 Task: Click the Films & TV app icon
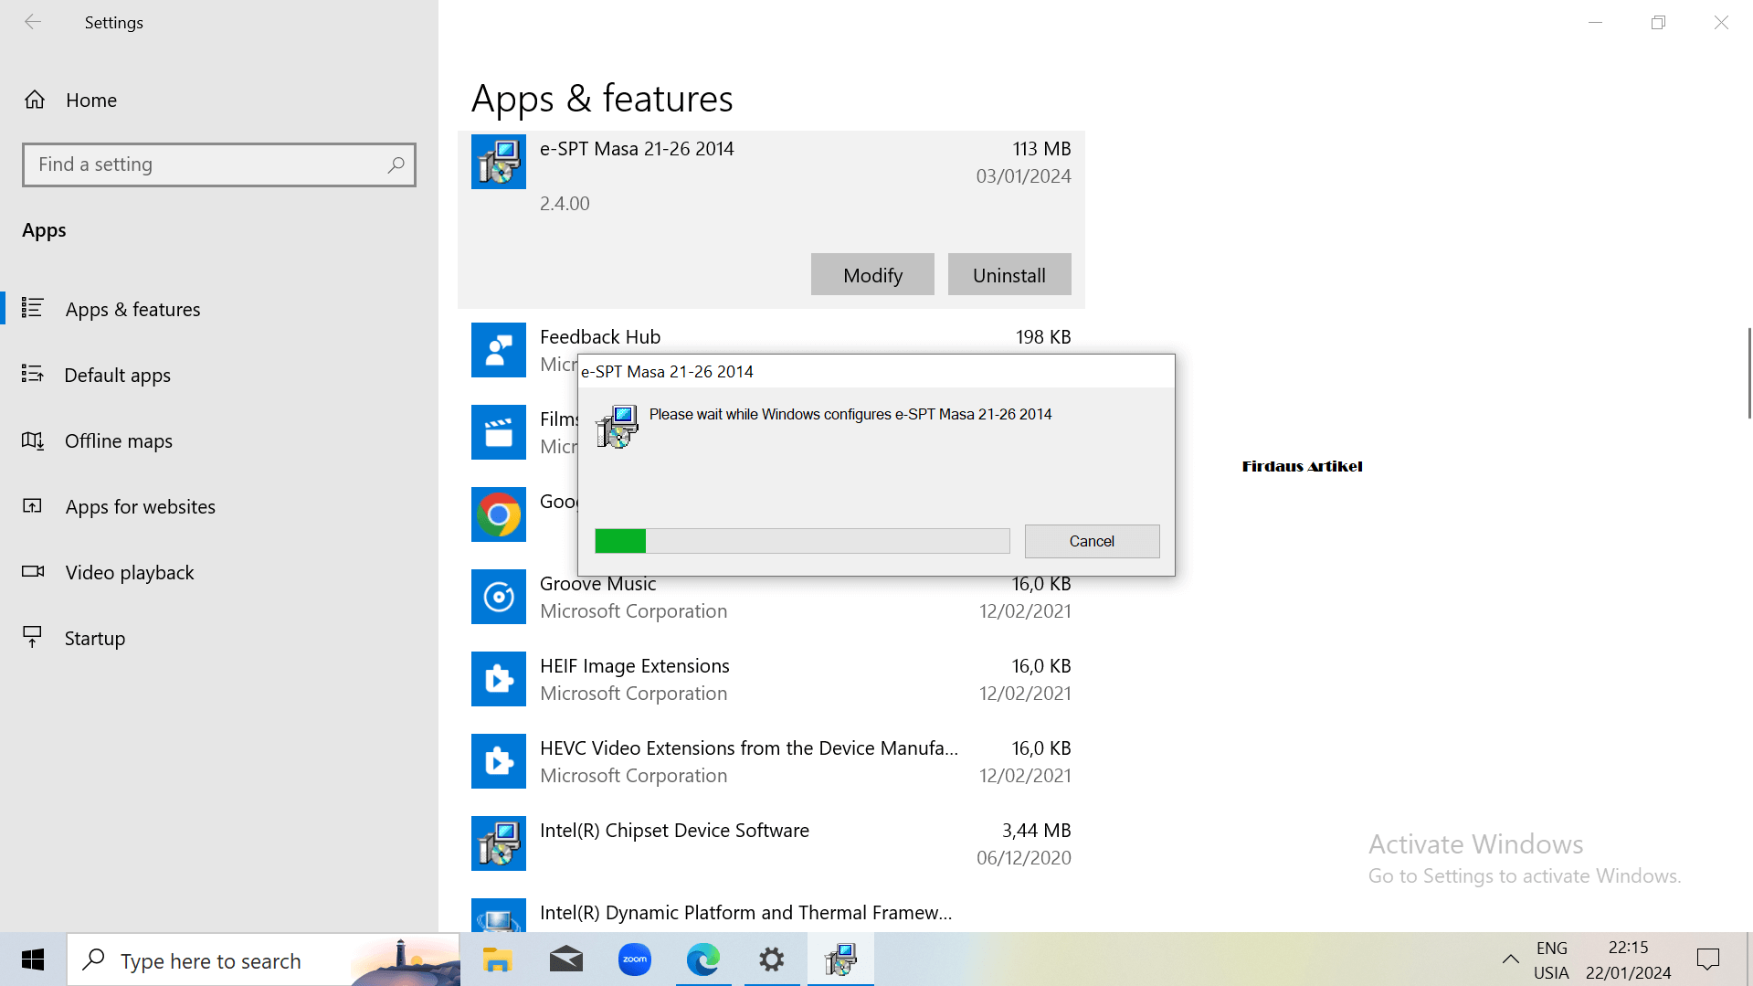(499, 432)
